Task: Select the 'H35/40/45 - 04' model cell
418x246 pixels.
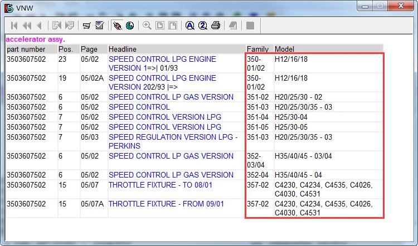Action: coord(298,175)
